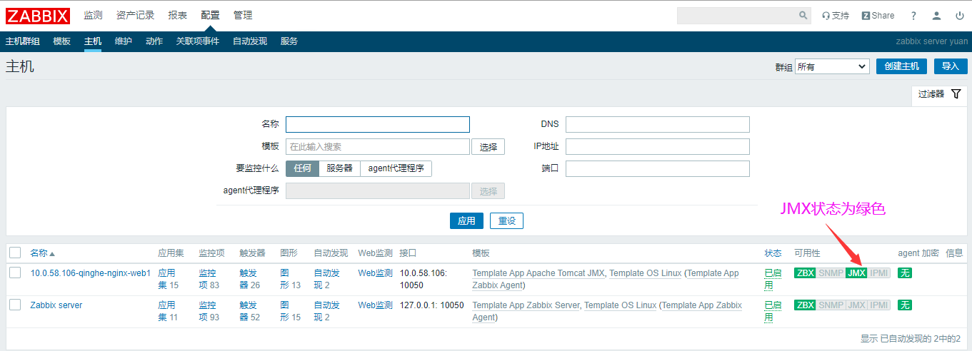Open Template App Zabbix Server link
The image size is (972, 351).
tap(526, 305)
